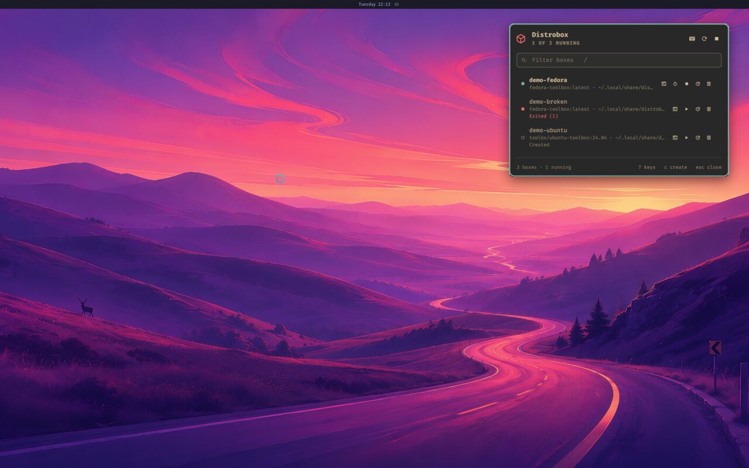The image size is (749, 468).
Task: Click the 'Created' status text under demo-ubuntu
Action: pyautogui.click(x=539, y=145)
